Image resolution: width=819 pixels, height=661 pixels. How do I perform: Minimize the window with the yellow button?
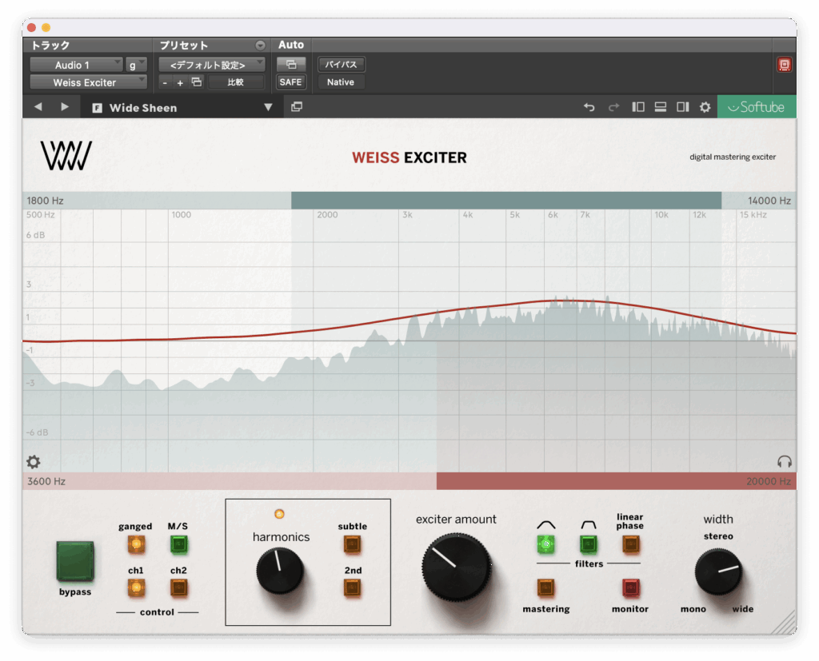[x=46, y=27]
